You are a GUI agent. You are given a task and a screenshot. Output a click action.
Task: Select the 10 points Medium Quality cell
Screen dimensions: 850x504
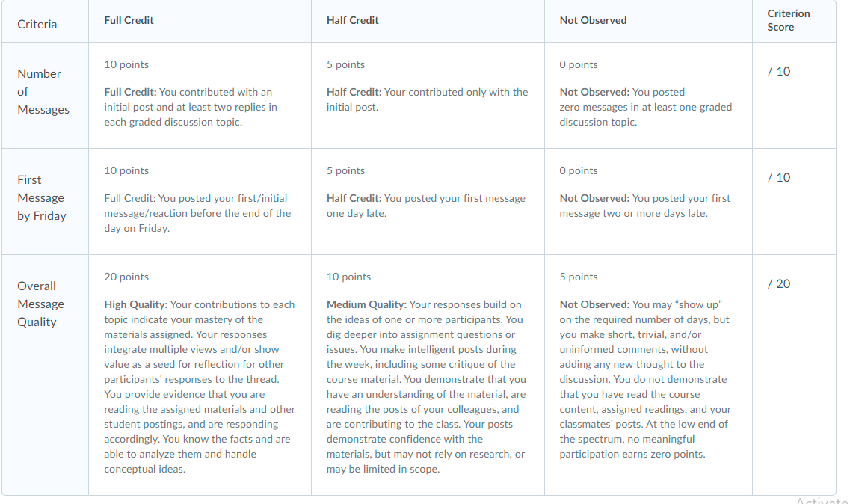(x=428, y=375)
